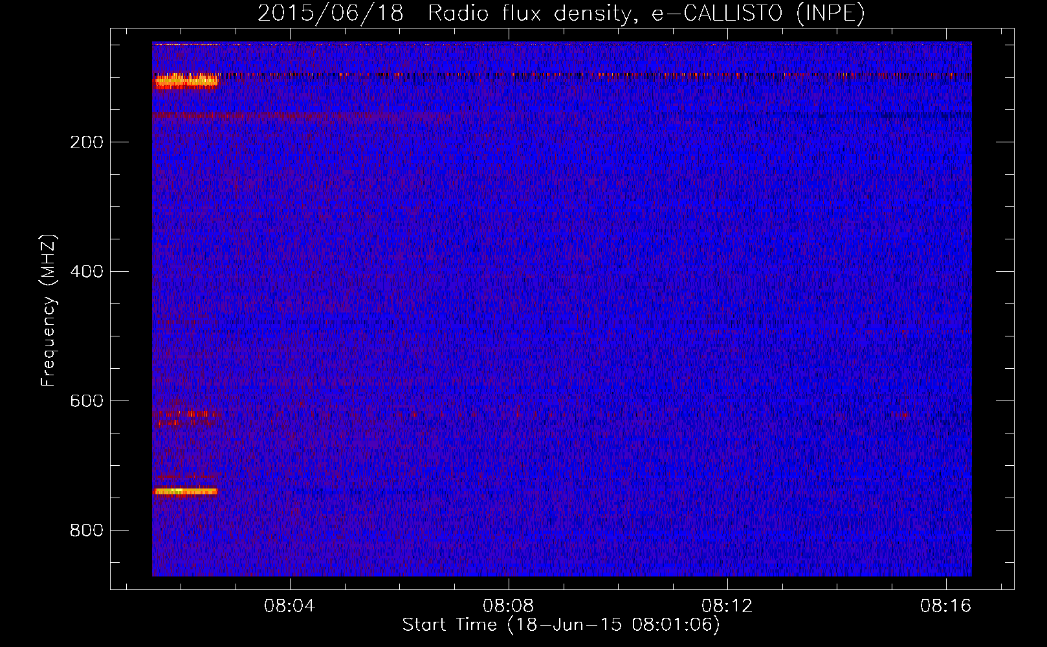Click the red emission streak near 620 MHz
Viewport: 1047px width, 647px height.
[x=186, y=414]
